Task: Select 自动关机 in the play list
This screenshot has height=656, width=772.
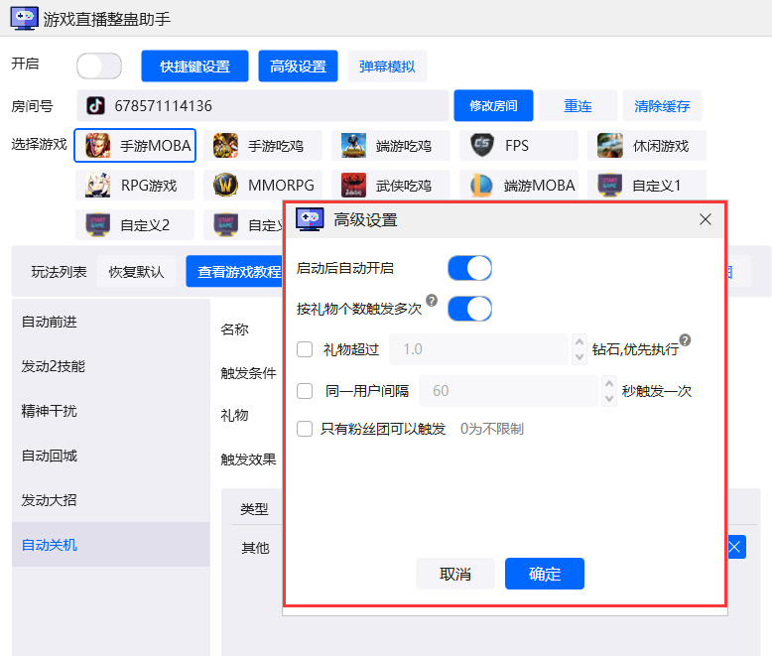Action: pos(111,545)
